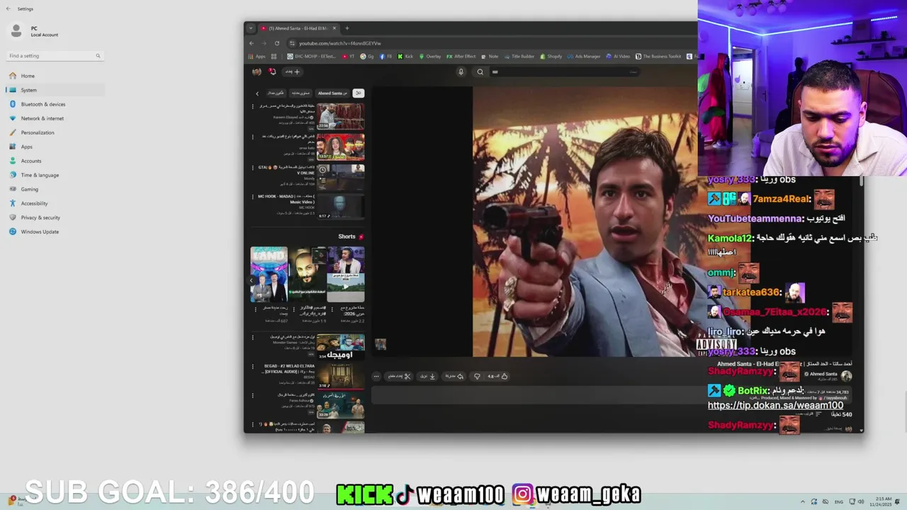Click the site info icon in address bar

pos(292,43)
